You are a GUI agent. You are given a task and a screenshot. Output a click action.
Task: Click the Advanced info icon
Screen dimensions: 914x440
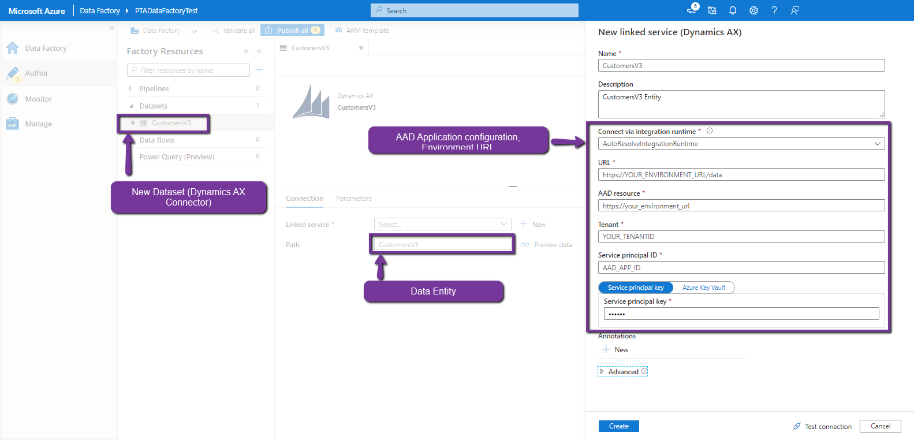tap(644, 371)
